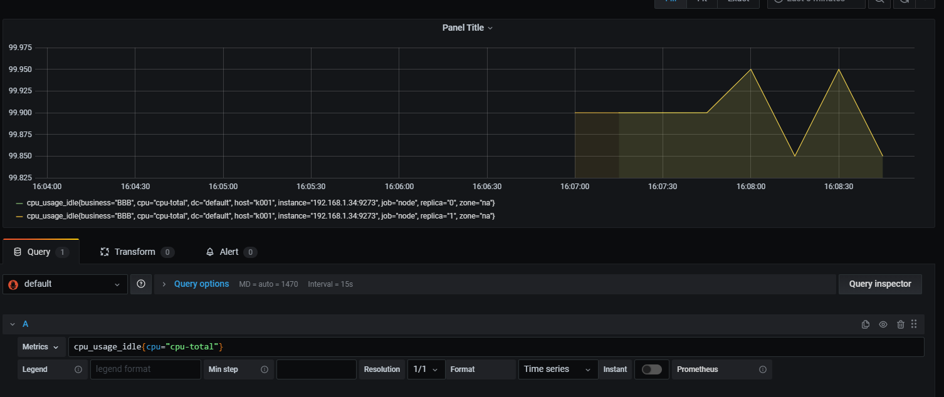Expand the Query options section
Viewport: 944px width, 397px height.
click(201, 284)
